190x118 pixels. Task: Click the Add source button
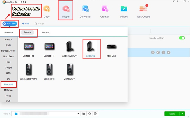coord(26,24)
